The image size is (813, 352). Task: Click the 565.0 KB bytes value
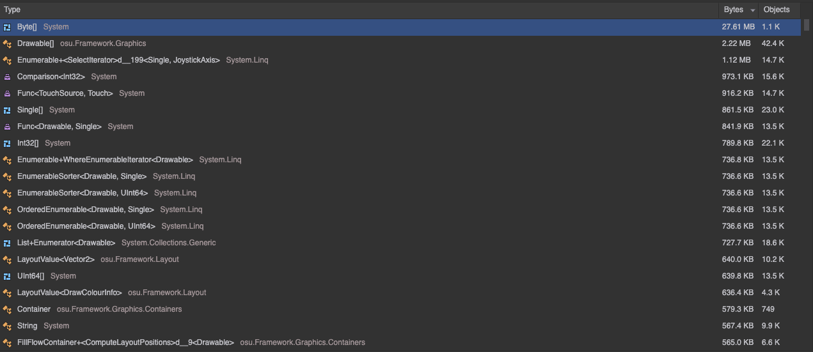738,342
